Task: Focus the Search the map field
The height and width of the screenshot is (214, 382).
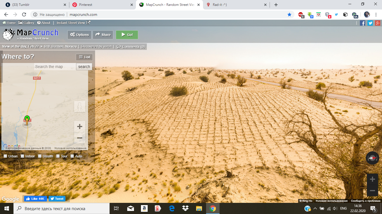Action: tap(55, 67)
